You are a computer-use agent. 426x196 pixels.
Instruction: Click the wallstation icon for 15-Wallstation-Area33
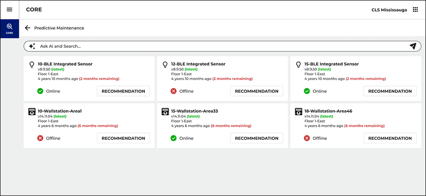(x=165, y=112)
